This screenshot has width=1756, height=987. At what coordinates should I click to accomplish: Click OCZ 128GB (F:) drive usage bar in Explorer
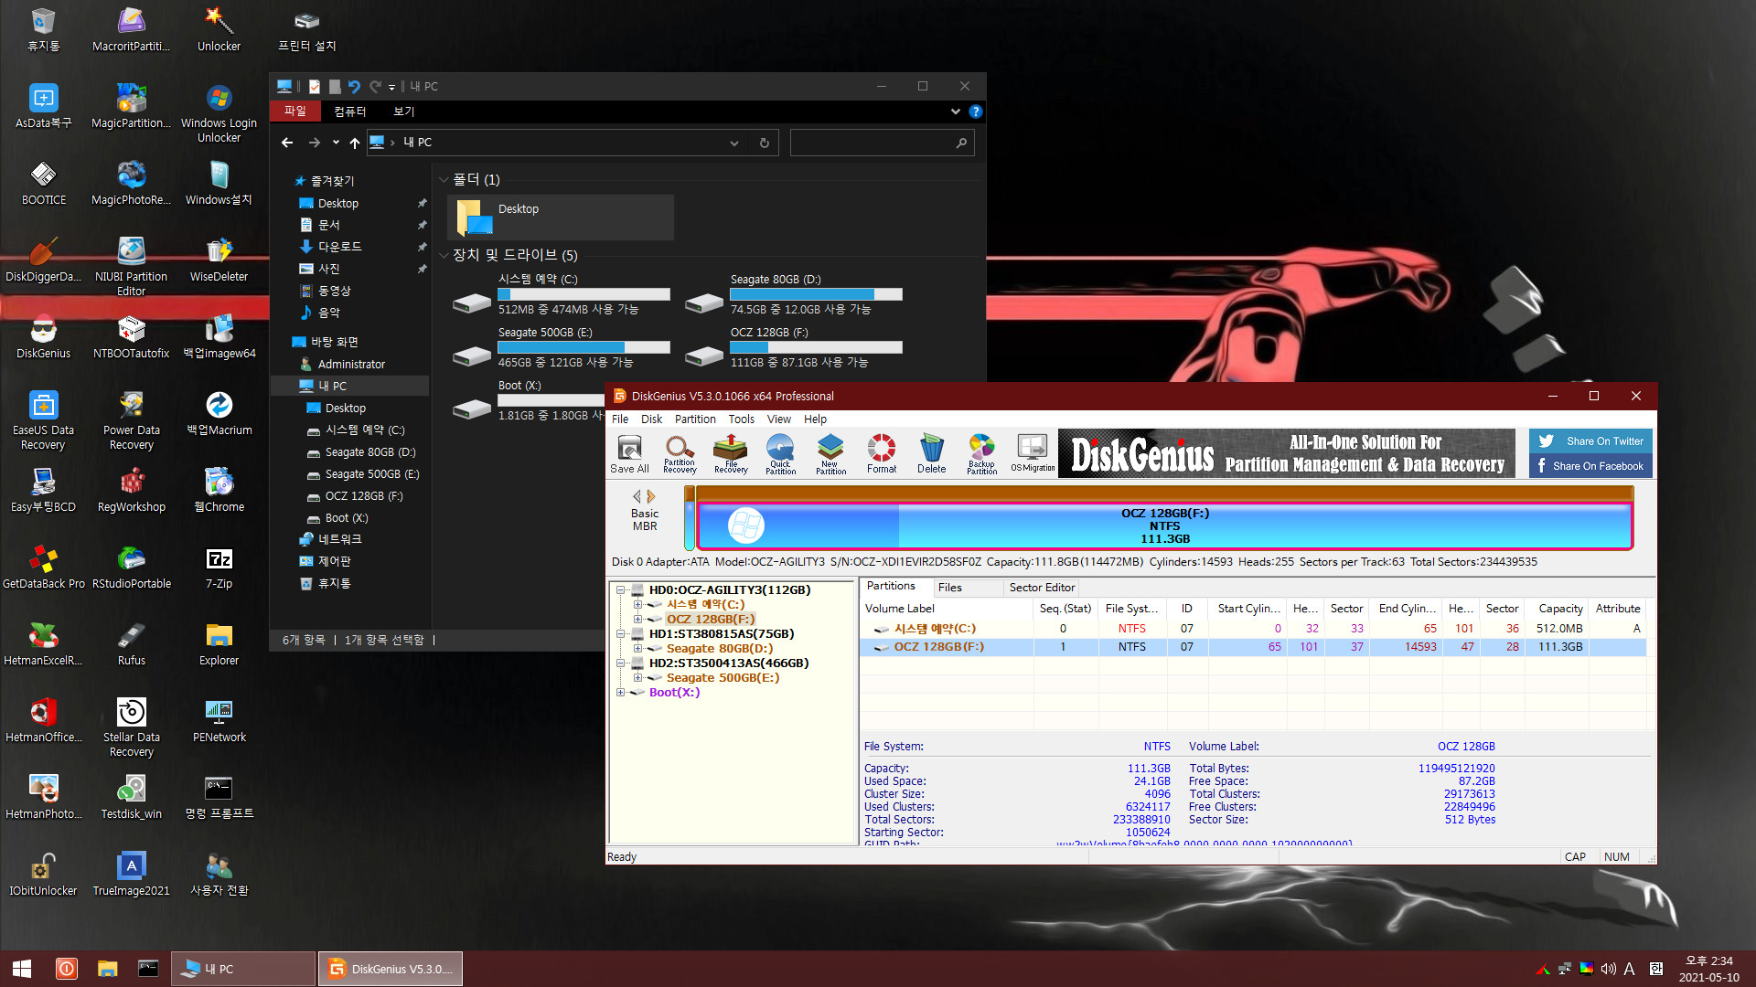[x=816, y=347]
